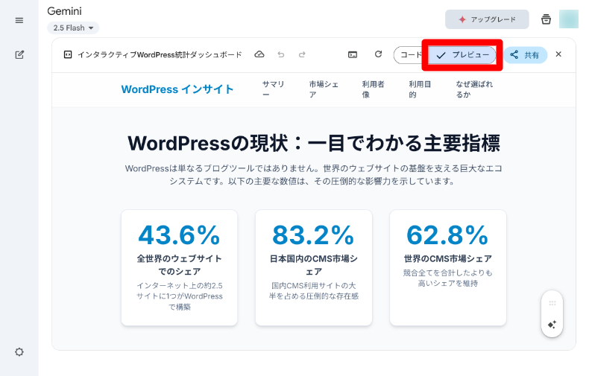Click the label 全世界のウェブサイトでのシェア

click(179, 265)
